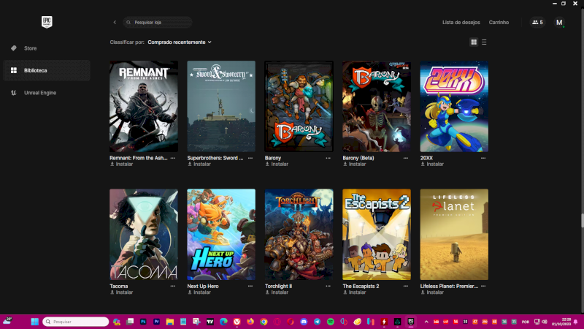
Task: Click Instalar under The Escapists 2
Action: pos(354,292)
